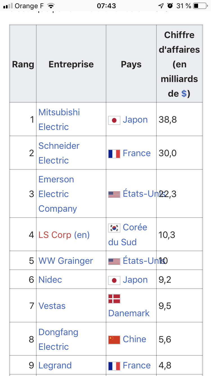Tap the Japan flag in Nidec row
Viewport: 211px width, 376px height.
(x=114, y=280)
